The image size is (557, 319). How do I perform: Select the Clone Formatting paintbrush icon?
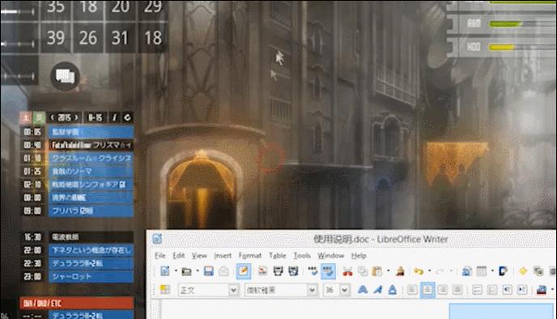[400, 271]
